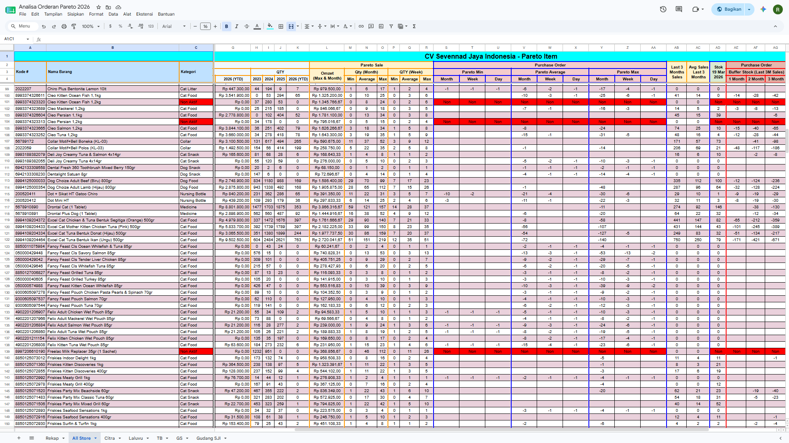
Task: Open the Arial font dropdown
Action: (174, 26)
